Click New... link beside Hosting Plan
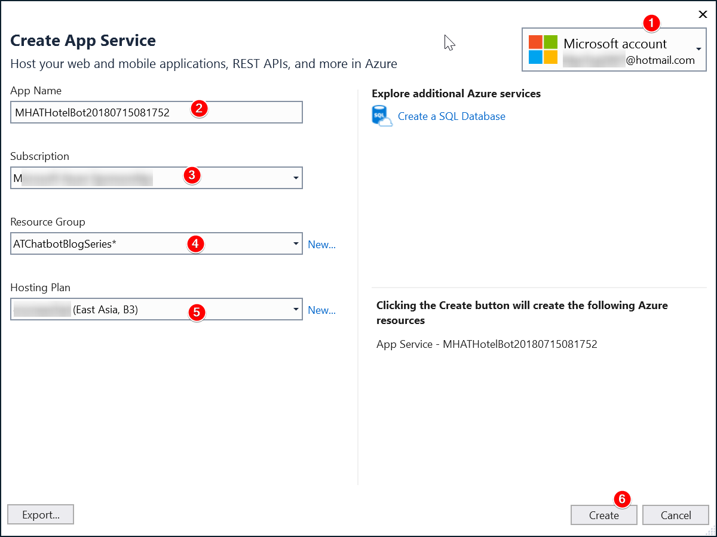Viewport: 717px width, 537px height. [x=321, y=310]
